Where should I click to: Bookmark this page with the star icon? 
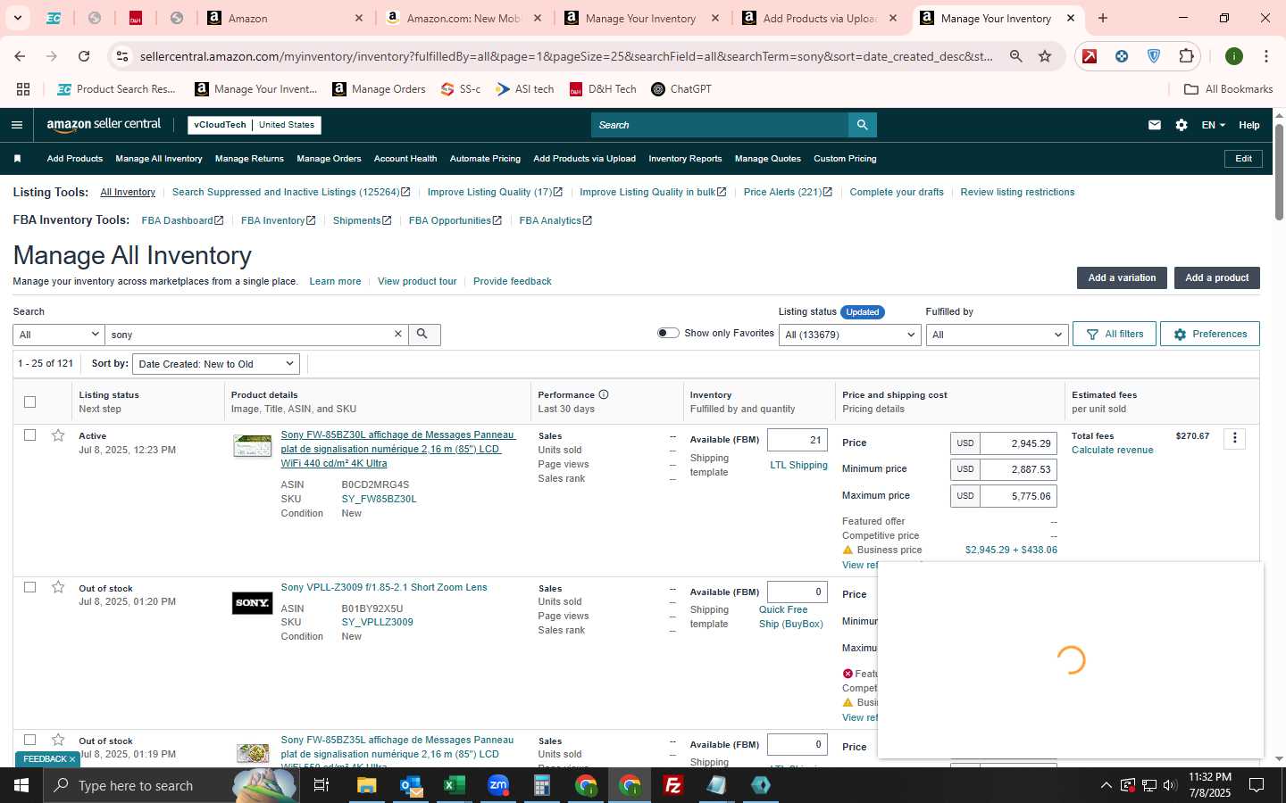pyautogui.click(x=1045, y=56)
